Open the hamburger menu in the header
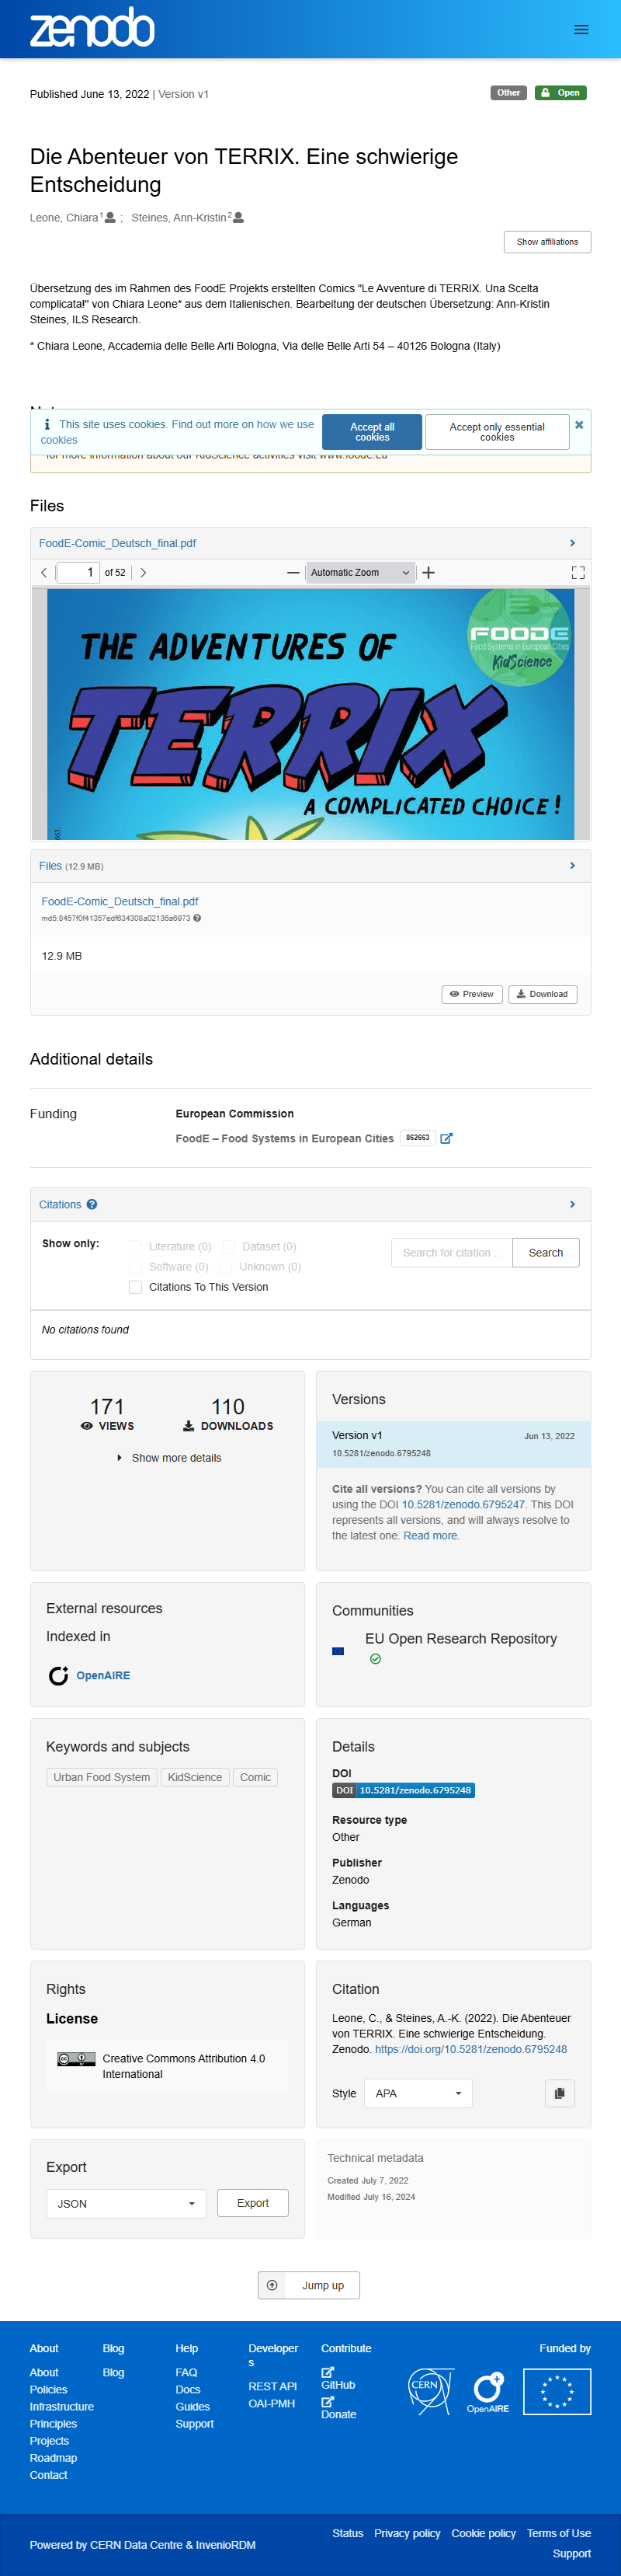The height and width of the screenshot is (2576, 621). (581, 30)
